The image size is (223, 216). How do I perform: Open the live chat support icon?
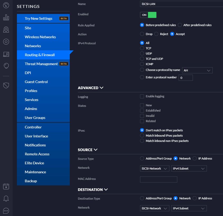6,211
